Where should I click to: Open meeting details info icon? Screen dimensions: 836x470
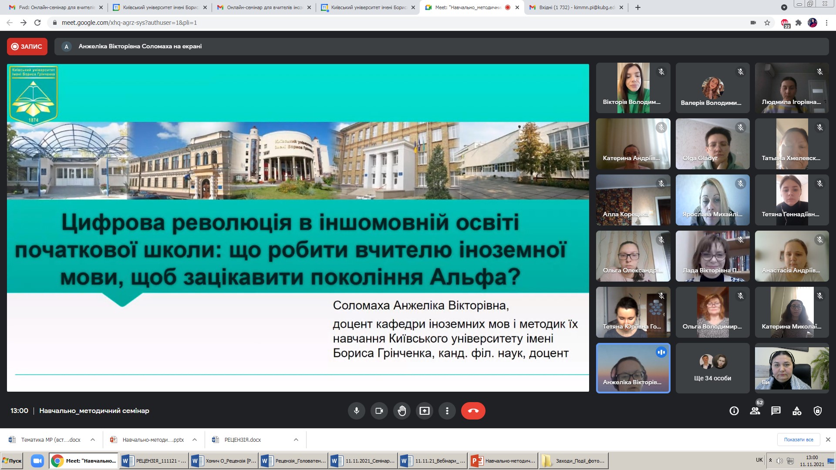coord(734,411)
